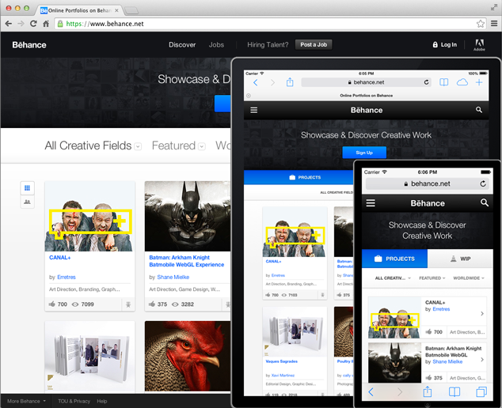Open iPad Safari bookmarks icon

pyautogui.click(x=443, y=82)
